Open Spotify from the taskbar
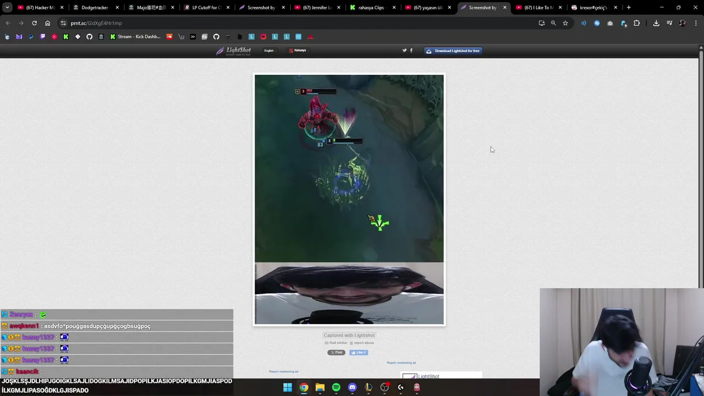This screenshot has width=704, height=396. pyautogui.click(x=336, y=387)
